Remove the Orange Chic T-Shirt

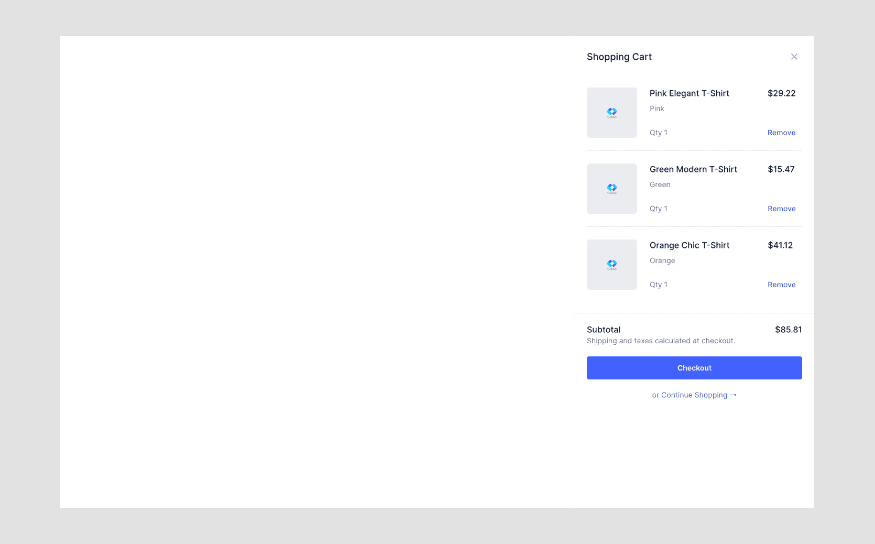point(781,285)
